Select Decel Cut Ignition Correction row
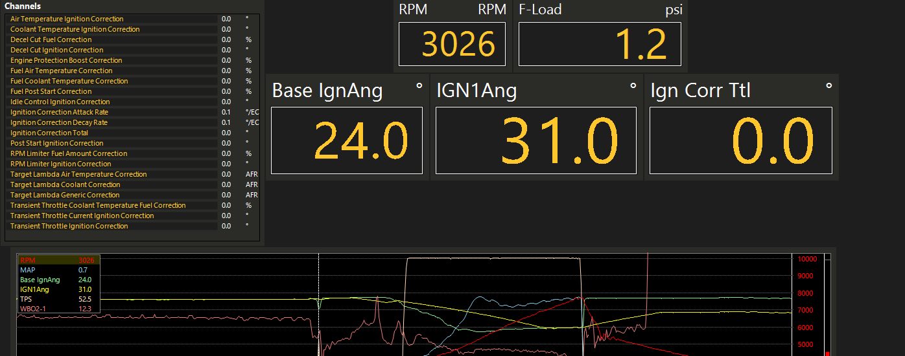 pyautogui.click(x=132, y=50)
